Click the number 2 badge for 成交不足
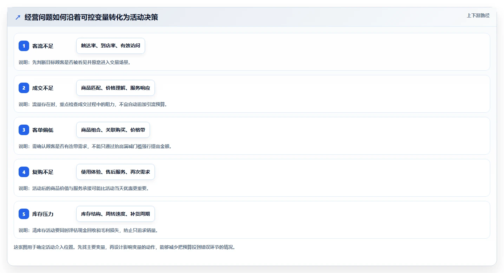The height and width of the screenshot is (273, 504). pyautogui.click(x=24, y=88)
